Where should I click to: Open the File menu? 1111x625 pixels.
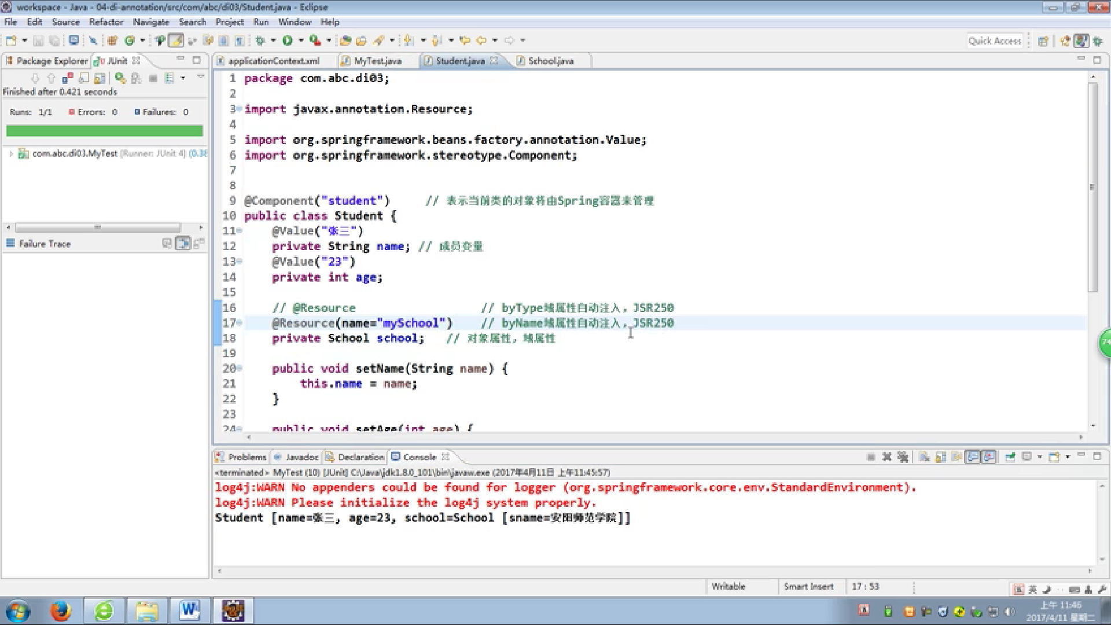click(x=11, y=22)
